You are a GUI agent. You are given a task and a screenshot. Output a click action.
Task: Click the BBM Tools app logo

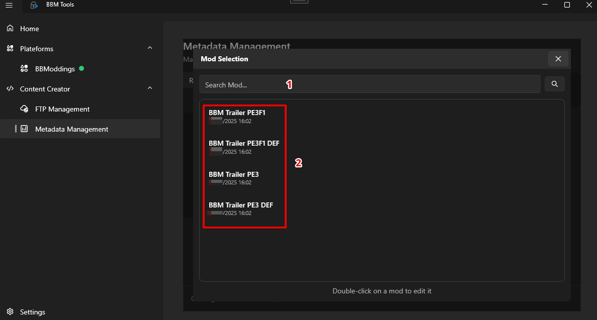tap(34, 5)
